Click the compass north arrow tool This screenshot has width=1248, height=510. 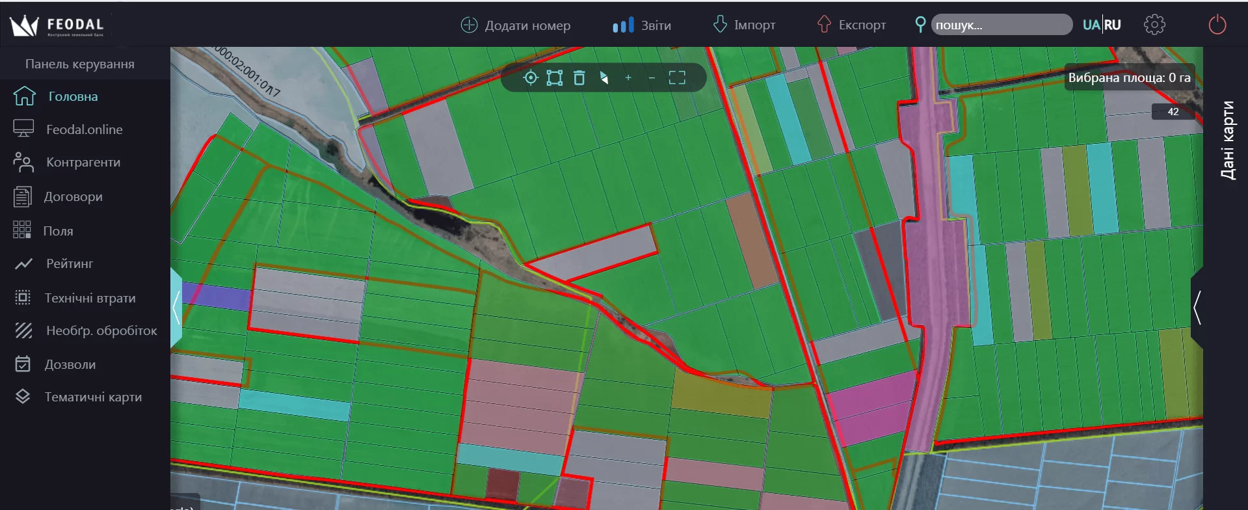pyautogui.click(x=604, y=78)
